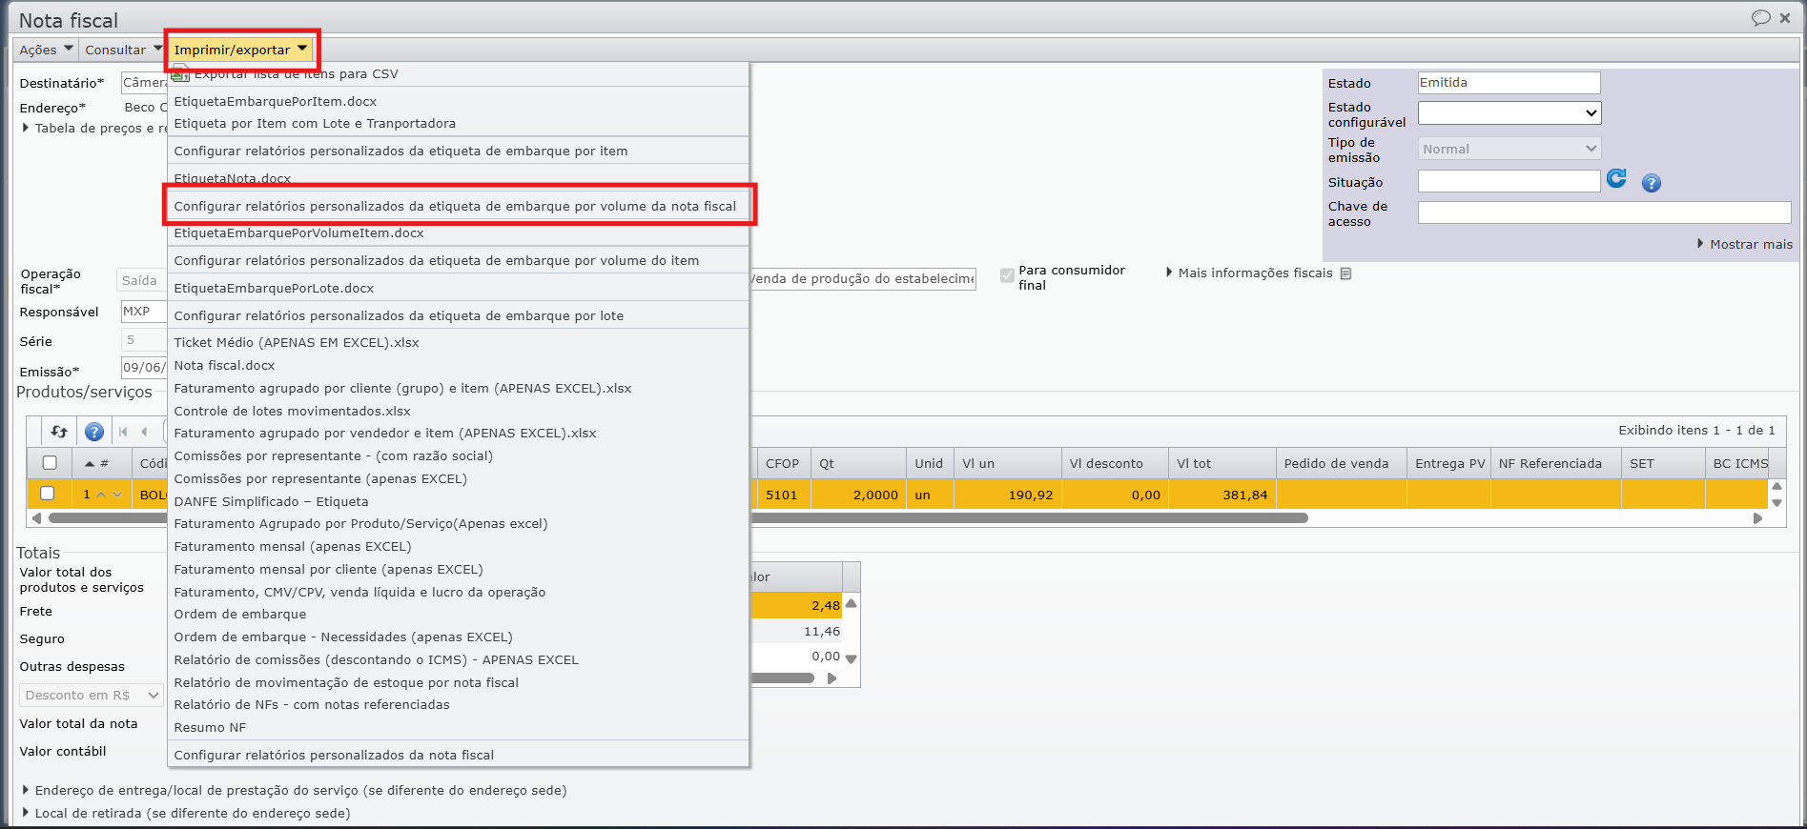Click the NF Referenciada column header
This screenshot has height=829, width=1807.
point(1556,463)
